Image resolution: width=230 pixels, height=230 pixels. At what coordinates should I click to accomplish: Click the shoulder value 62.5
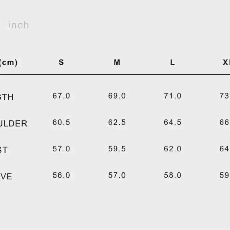[117, 123]
